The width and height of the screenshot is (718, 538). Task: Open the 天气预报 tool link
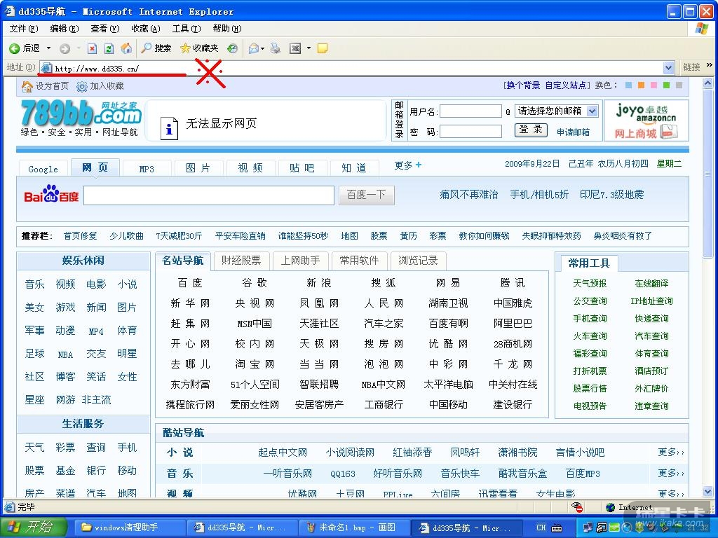pos(590,283)
